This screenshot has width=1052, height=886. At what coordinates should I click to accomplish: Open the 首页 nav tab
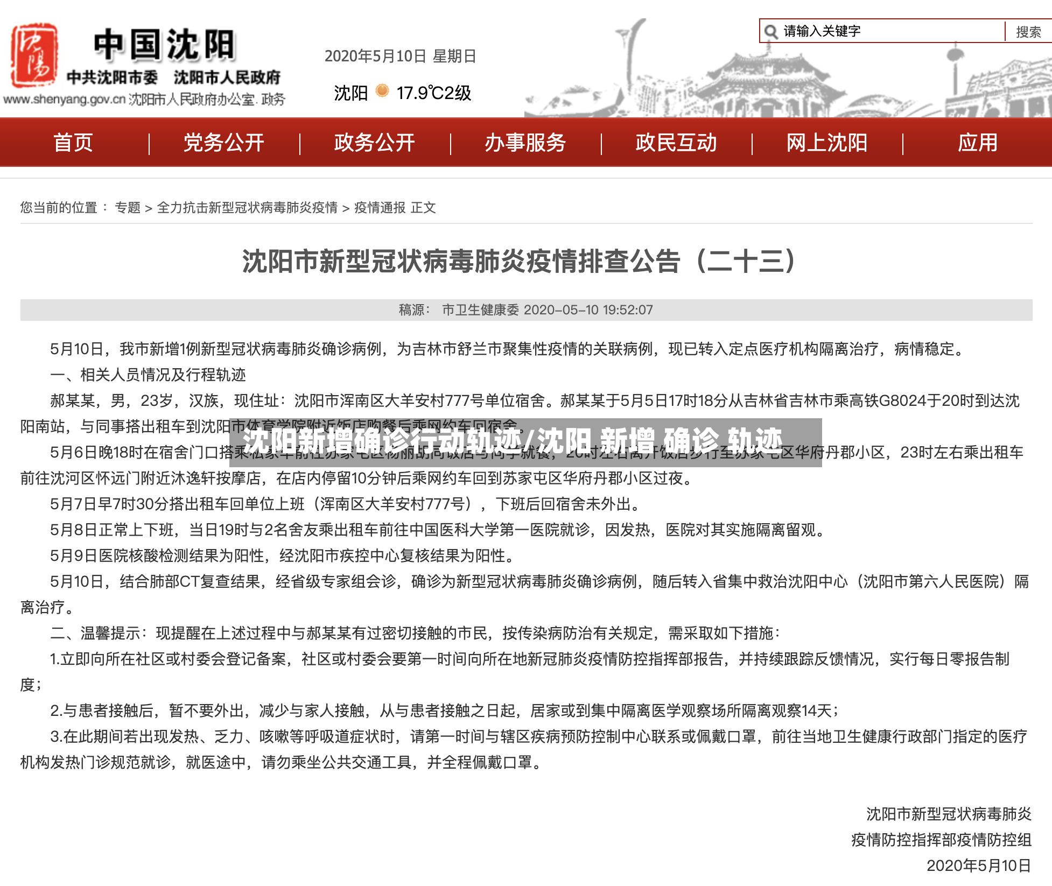click(73, 143)
